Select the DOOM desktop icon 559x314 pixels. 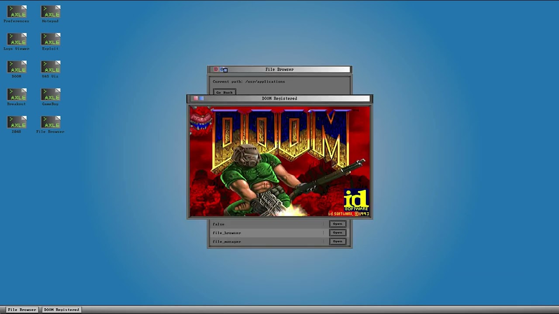click(17, 69)
